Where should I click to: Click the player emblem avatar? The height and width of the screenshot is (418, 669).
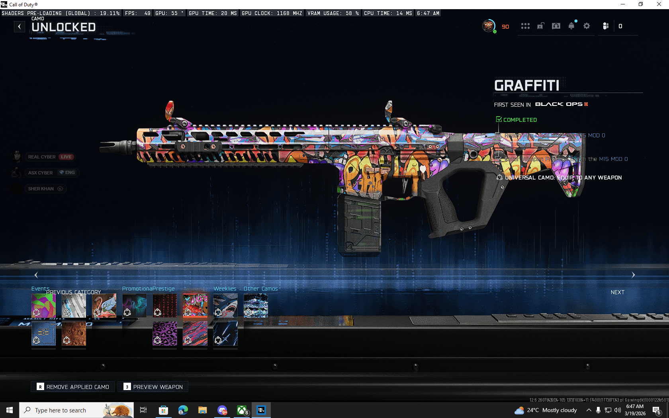click(x=489, y=26)
